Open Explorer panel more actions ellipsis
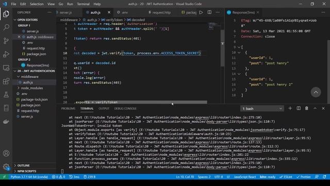Image resolution: width=330 pixels, height=186 pixels. pyautogui.click(x=49, y=12)
